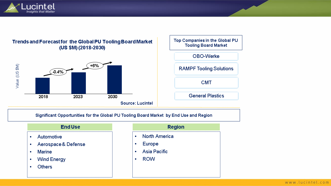Select the Marine list item
The width and height of the screenshot is (331, 186).
tap(44, 152)
